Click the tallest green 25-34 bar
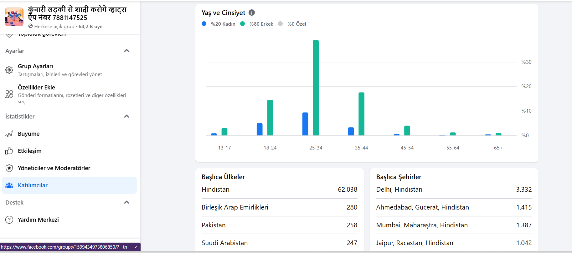Screen dimensions: 572x253 pos(316,88)
